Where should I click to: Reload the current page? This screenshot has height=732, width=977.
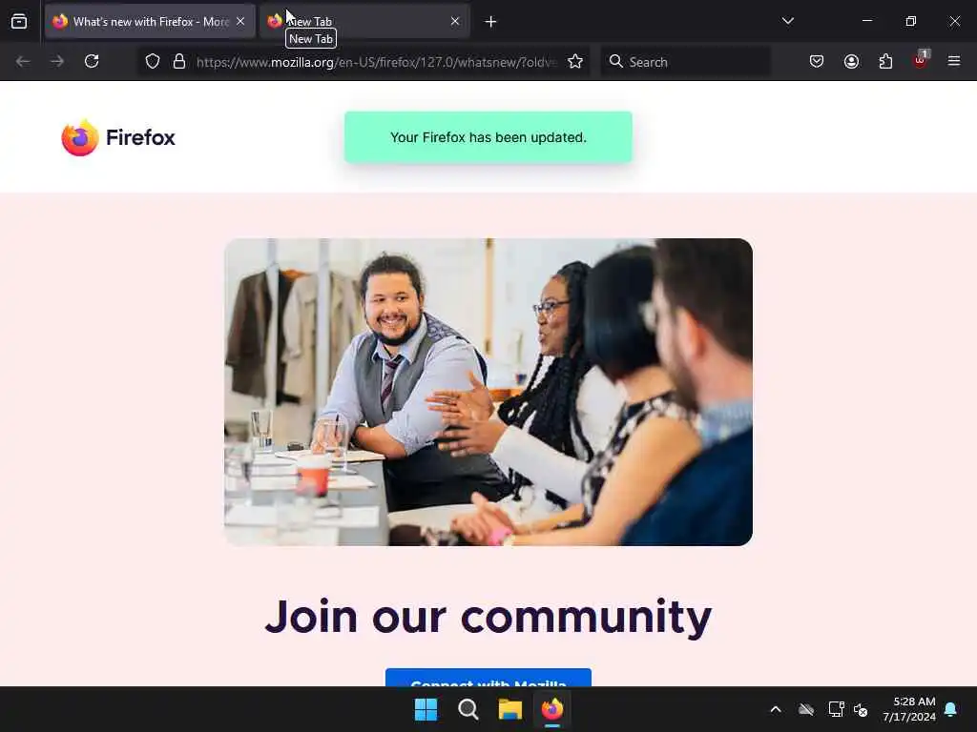click(92, 62)
